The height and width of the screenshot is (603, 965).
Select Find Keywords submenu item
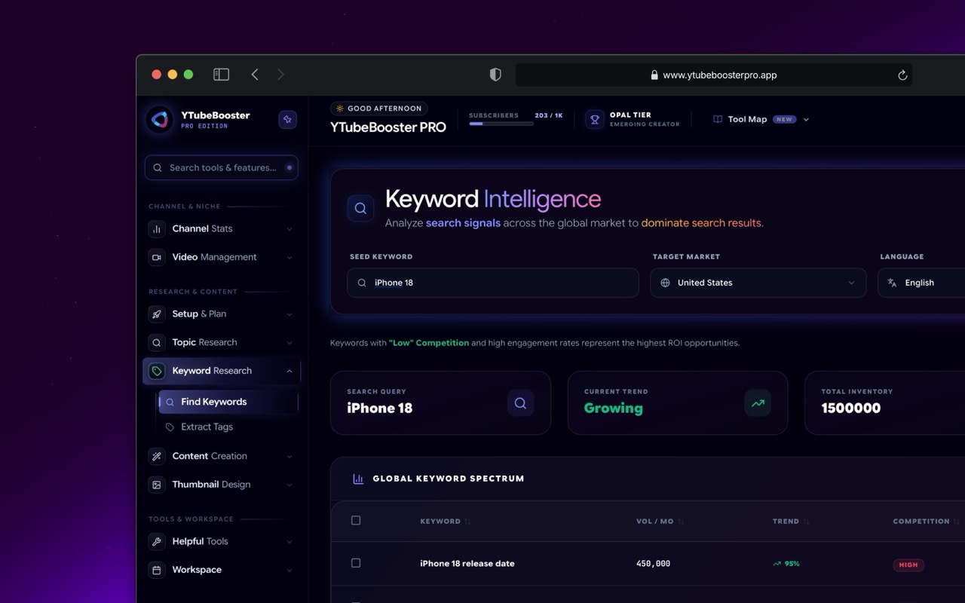(x=228, y=402)
